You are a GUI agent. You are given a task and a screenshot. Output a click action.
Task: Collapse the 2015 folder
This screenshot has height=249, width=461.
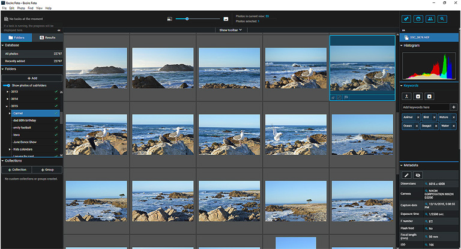coord(7,106)
